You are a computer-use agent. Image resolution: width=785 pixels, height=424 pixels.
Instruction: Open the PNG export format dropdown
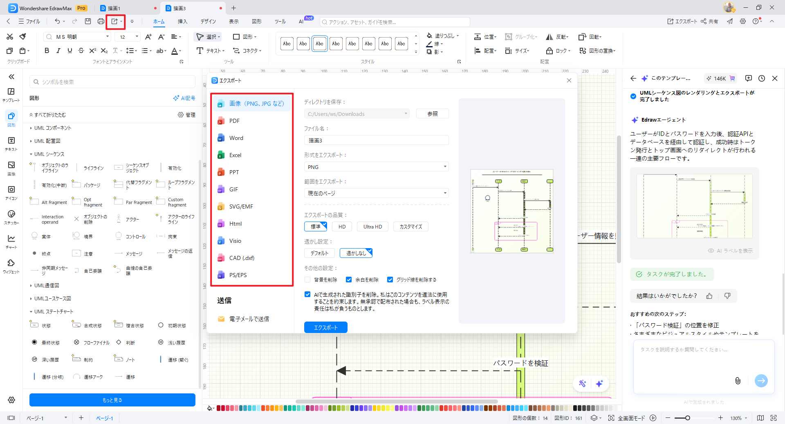445,166
